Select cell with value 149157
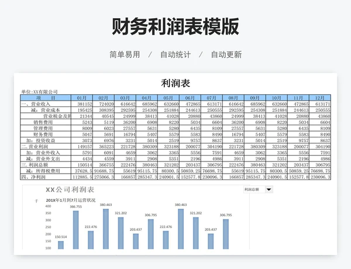 (82, 147)
